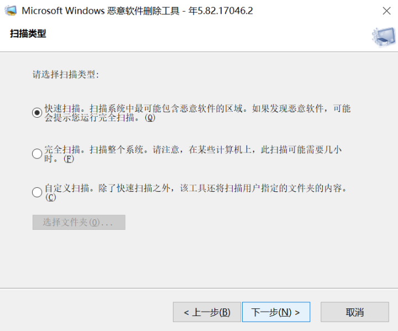This screenshot has height=331, width=398.
Task: Click the 快速扫描 description text label
Action: [197, 113]
